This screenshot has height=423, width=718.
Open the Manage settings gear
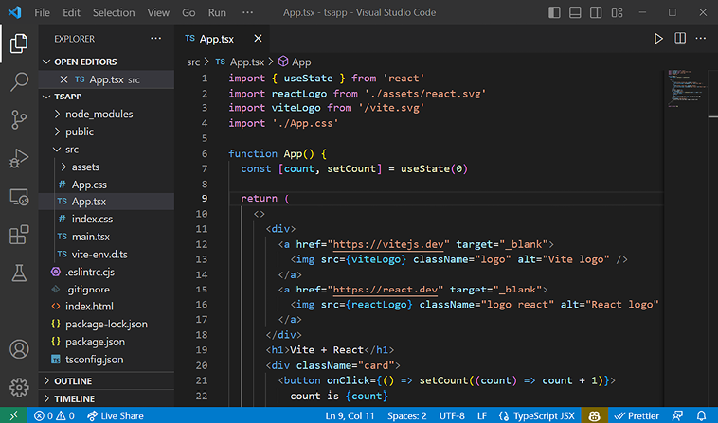pyautogui.click(x=19, y=387)
